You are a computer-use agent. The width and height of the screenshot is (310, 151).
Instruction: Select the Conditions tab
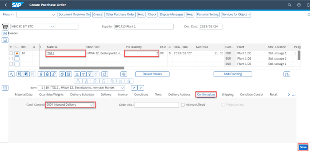(x=141, y=95)
